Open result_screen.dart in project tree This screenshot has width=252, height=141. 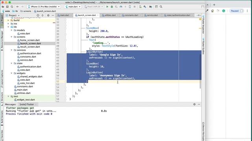coord(30,47)
